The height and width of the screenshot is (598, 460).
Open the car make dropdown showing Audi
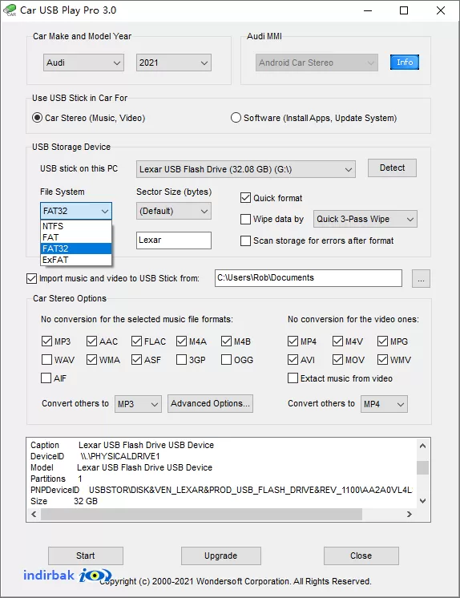83,63
